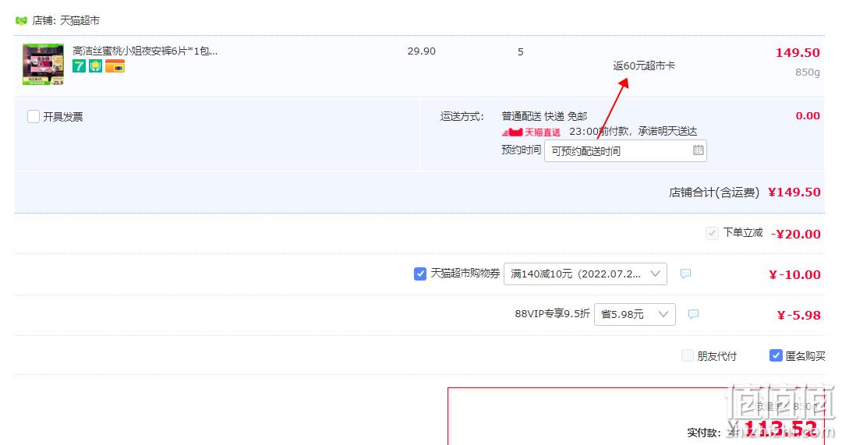Open the 省5.98元 discount dropdown
Viewport: 842px width, 445px height.
(x=635, y=314)
